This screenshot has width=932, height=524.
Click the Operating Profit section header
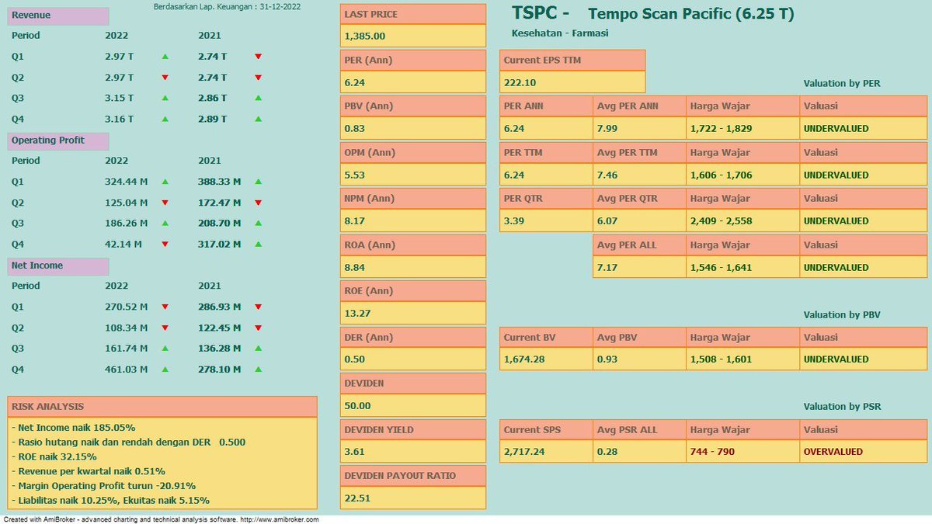click(58, 141)
